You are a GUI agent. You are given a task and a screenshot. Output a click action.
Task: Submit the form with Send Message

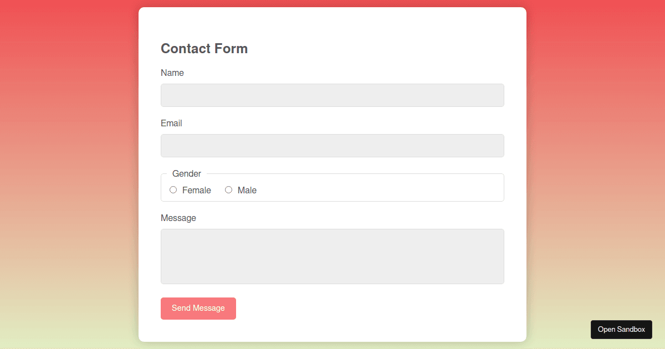[x=198, y=308]
